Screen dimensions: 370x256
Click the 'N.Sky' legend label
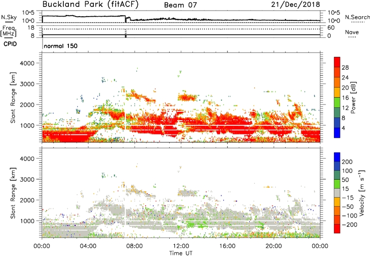[9, 17]
